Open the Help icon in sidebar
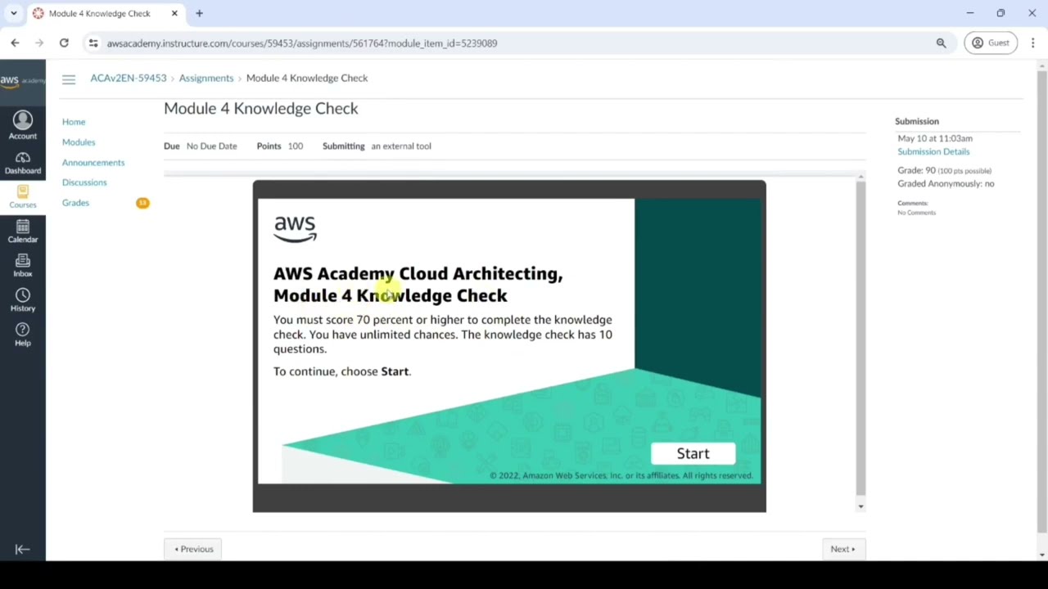This screenshot has height=589, width=1048. point(23,335)
